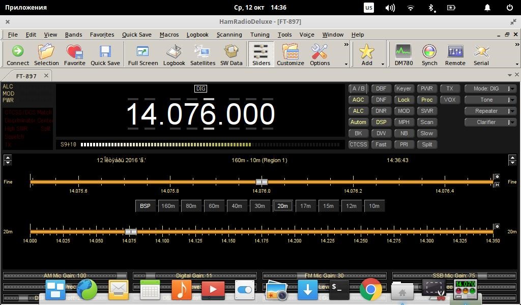Viewport: 521px width, 305px height.
Task: Open the system volume indicator
Action: (390, 8)
